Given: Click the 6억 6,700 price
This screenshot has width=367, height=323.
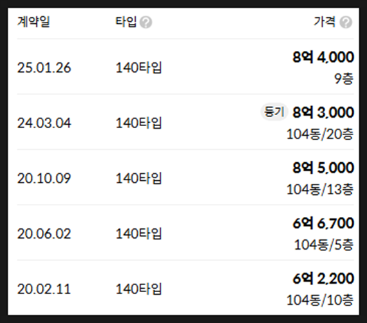Looking at the screenshot, I should [x=323, y=223].
